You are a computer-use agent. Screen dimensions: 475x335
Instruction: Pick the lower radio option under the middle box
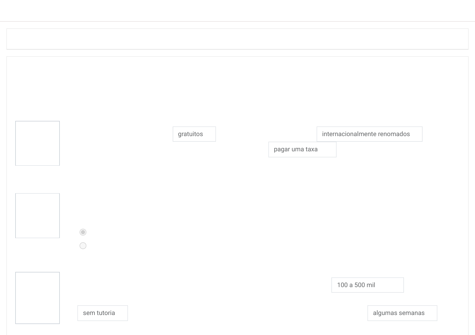83,246
